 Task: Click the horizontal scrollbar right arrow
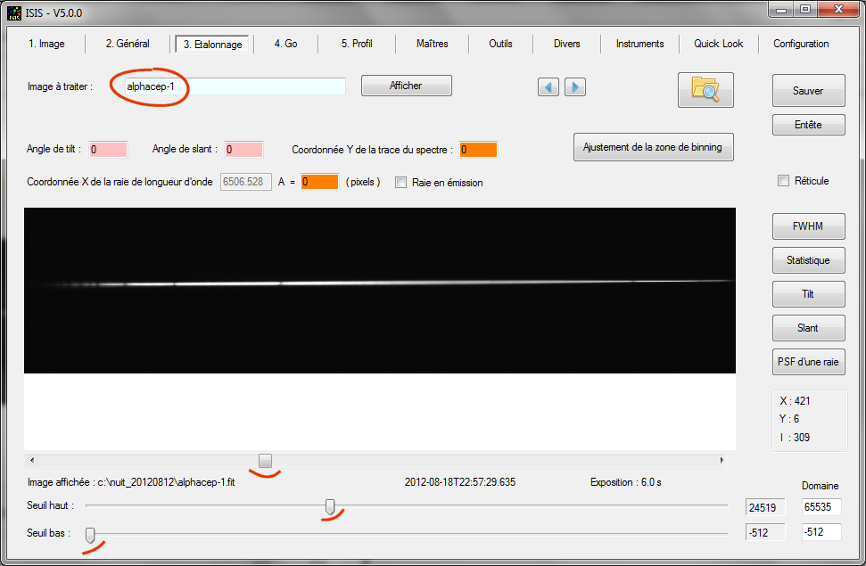[722, 460]
